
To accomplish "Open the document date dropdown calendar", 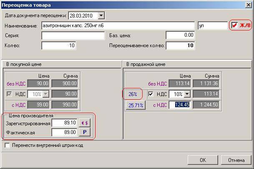I will pos(101,15).
